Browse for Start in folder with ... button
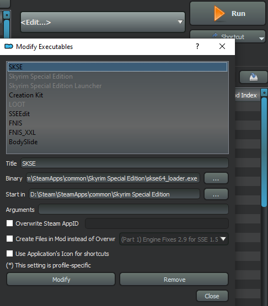Screen dimensions: 268x306 (216, 194)
